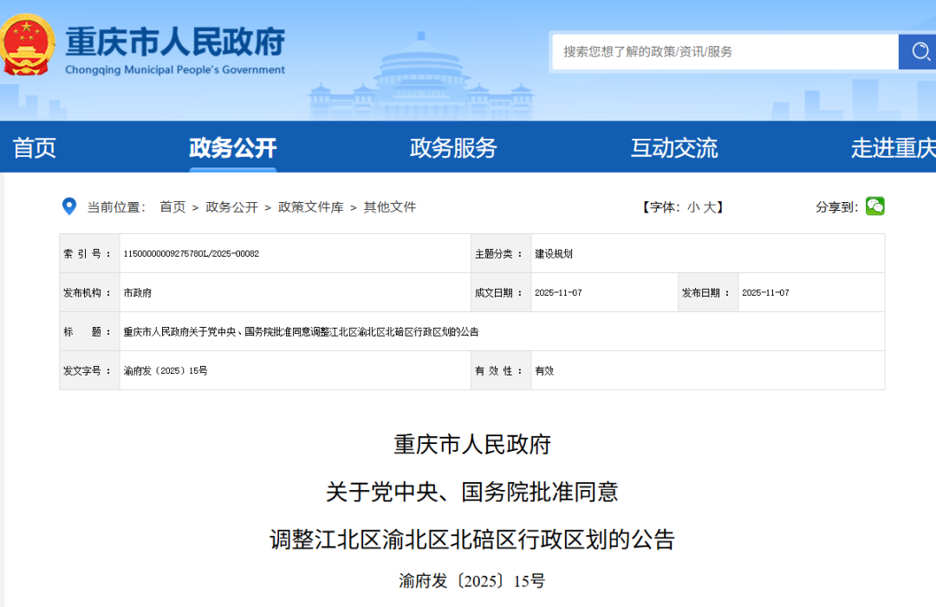This screenshot has width=936, height=607.
Task: Click 首页 in the breadcrumb trail
Action: coord(172,207)
